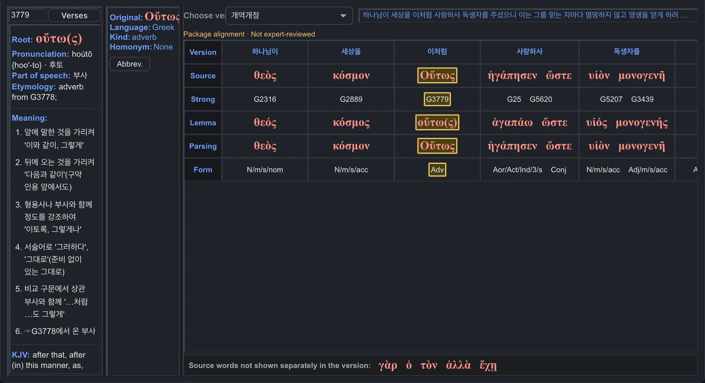Click the Aor/Act/Ind/3/s form label
This screenshot has height=383, width=705.
(518, 170)
